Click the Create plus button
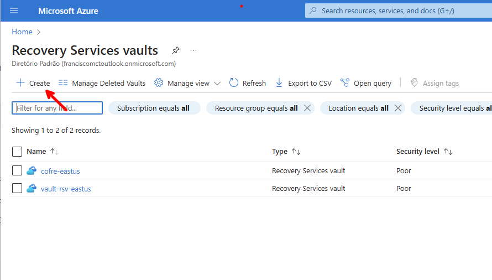This screenshot has height=280, width=492. [x=33, y=83]
